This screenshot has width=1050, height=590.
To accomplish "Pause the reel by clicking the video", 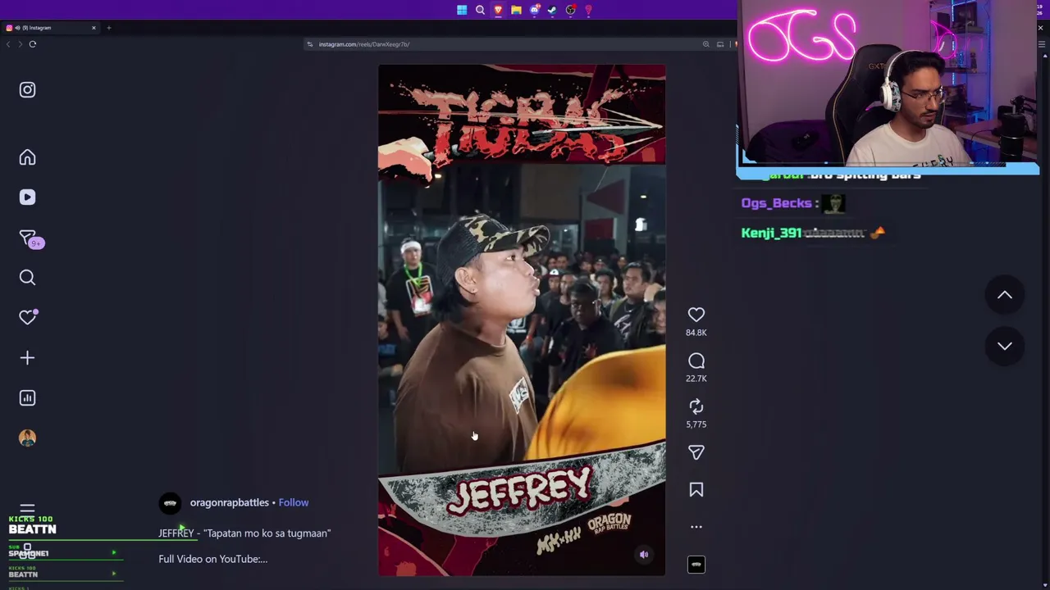I will point(522,320).
